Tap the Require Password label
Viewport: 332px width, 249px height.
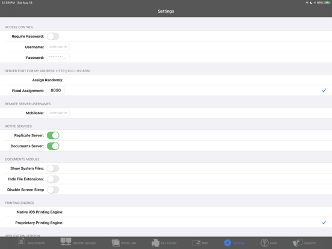click(x=28, y=37)
